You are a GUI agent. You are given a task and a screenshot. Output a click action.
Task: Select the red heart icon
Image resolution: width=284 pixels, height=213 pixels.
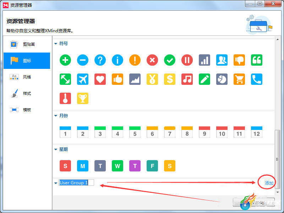[100, 79]
